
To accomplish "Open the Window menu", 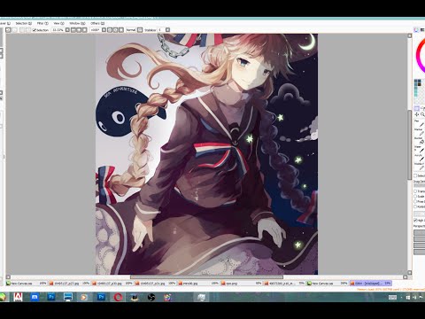I will coord(77,23).
